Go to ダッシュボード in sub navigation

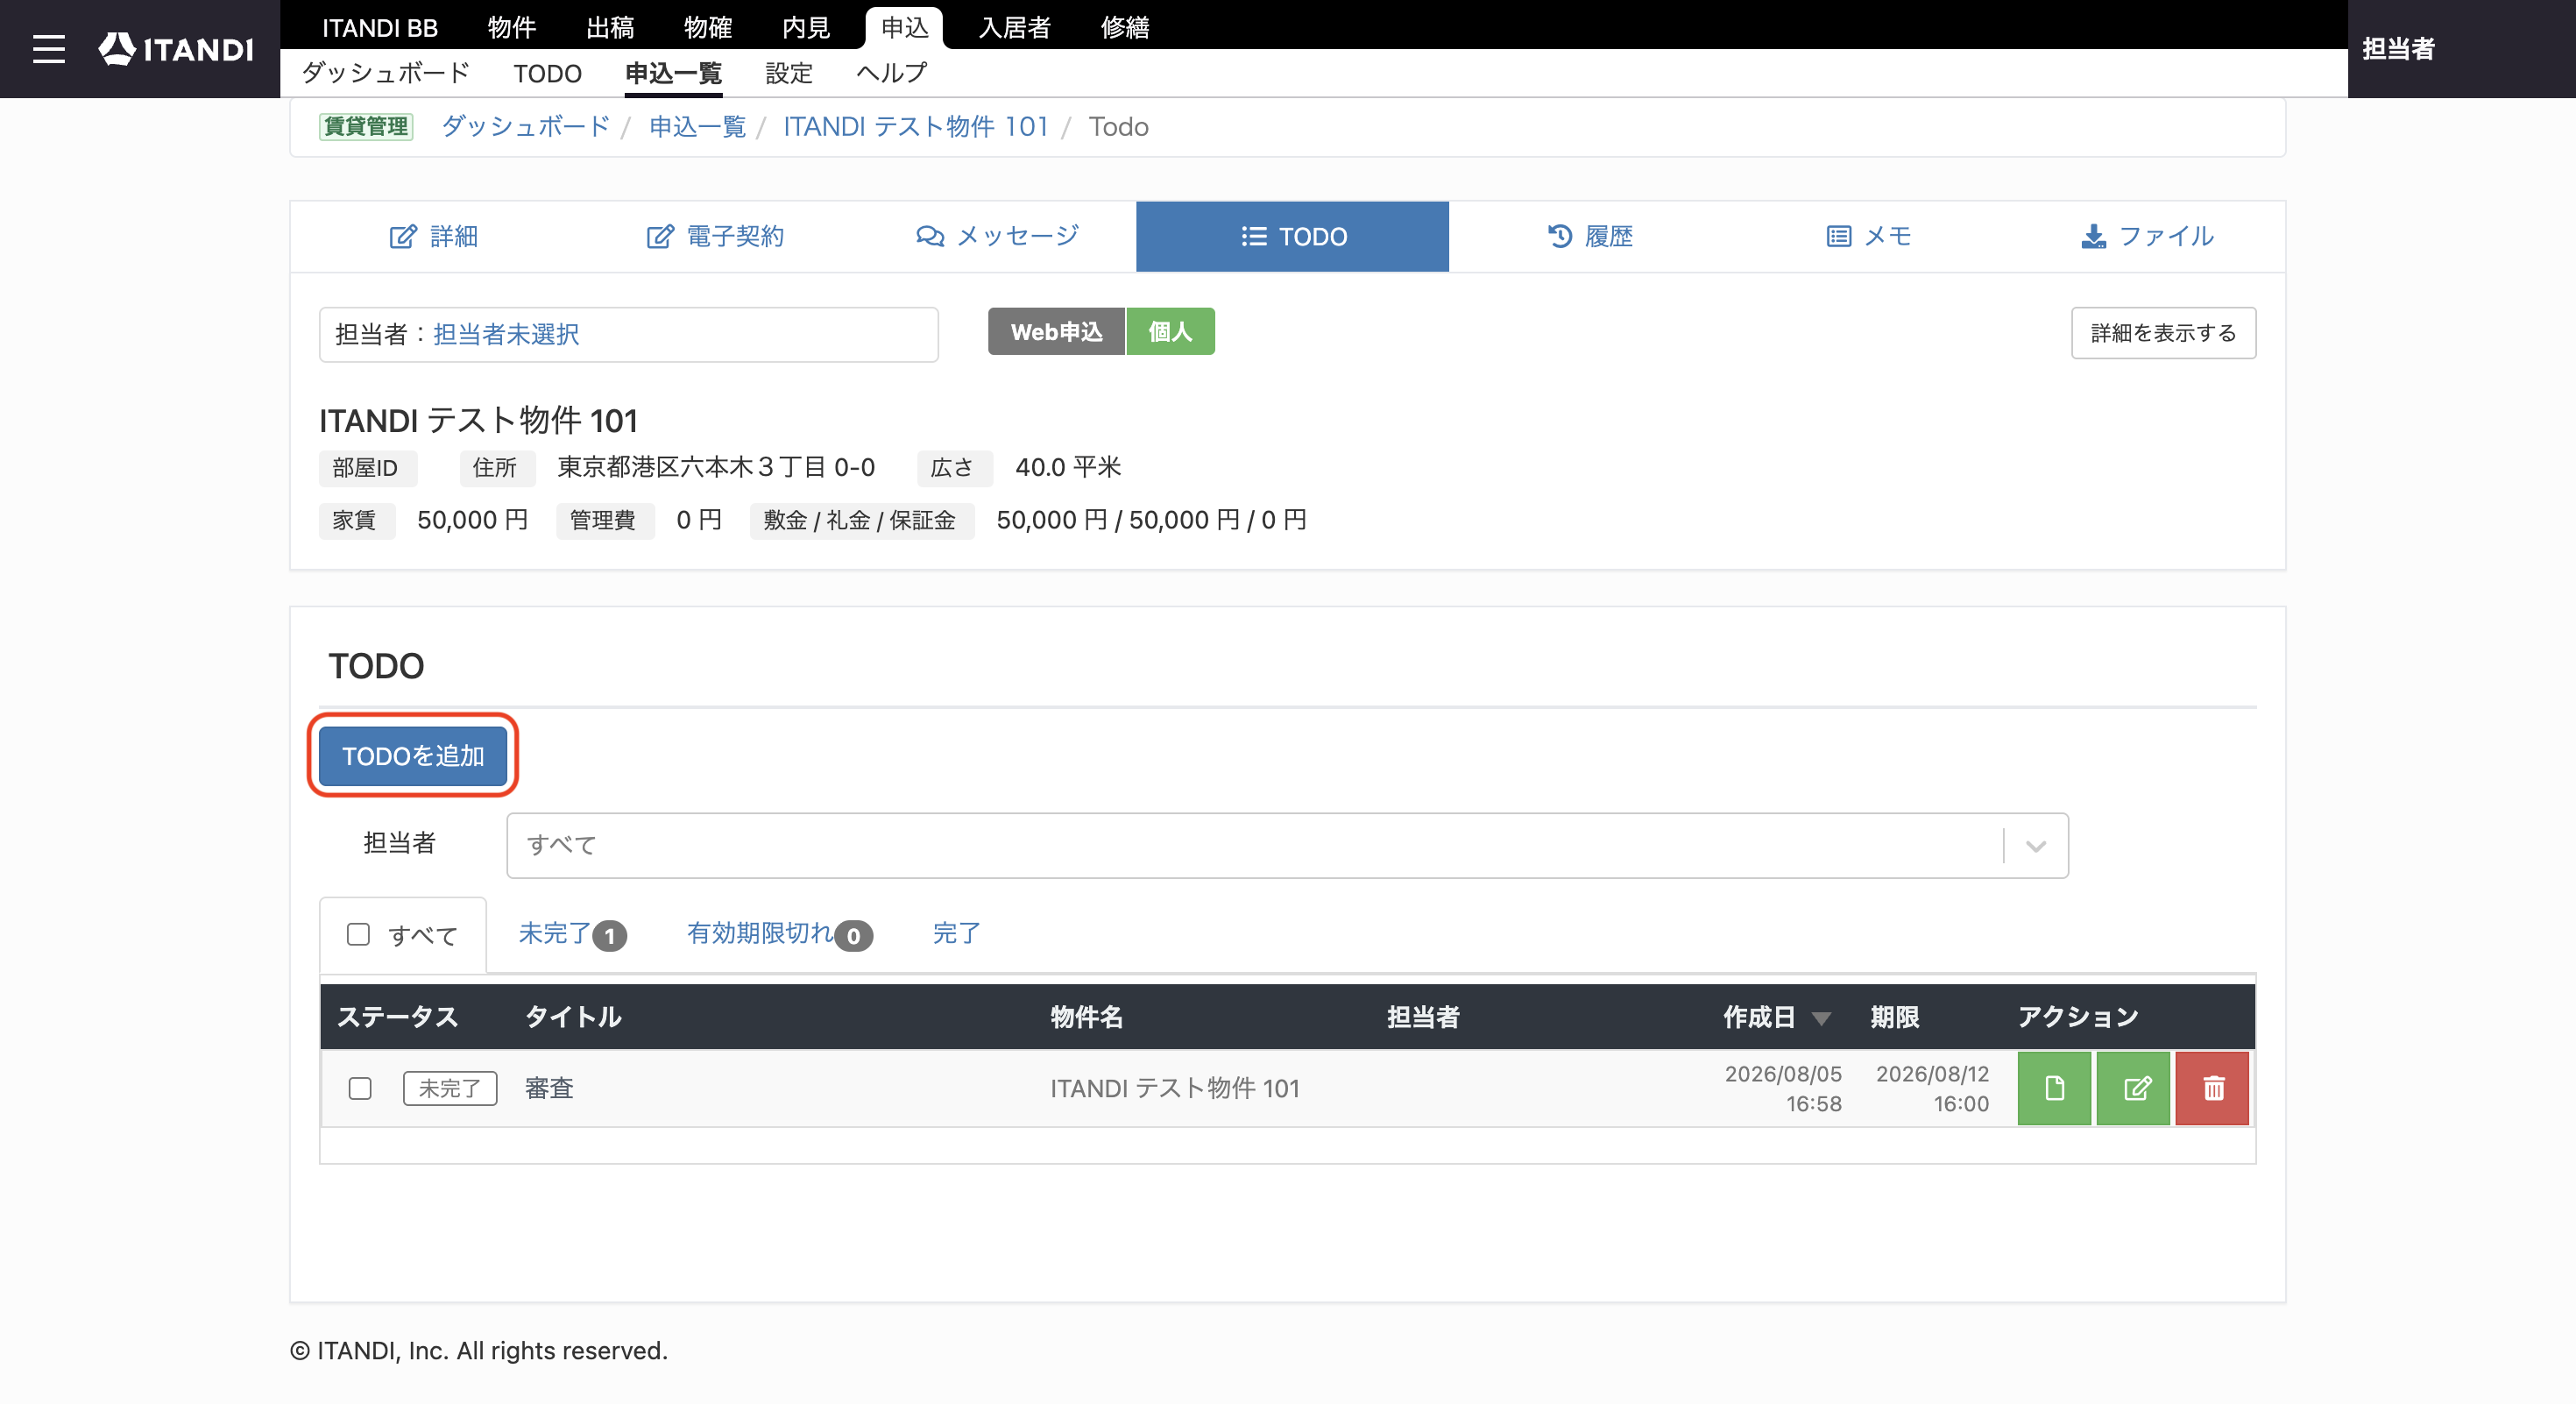coord(386,73)
